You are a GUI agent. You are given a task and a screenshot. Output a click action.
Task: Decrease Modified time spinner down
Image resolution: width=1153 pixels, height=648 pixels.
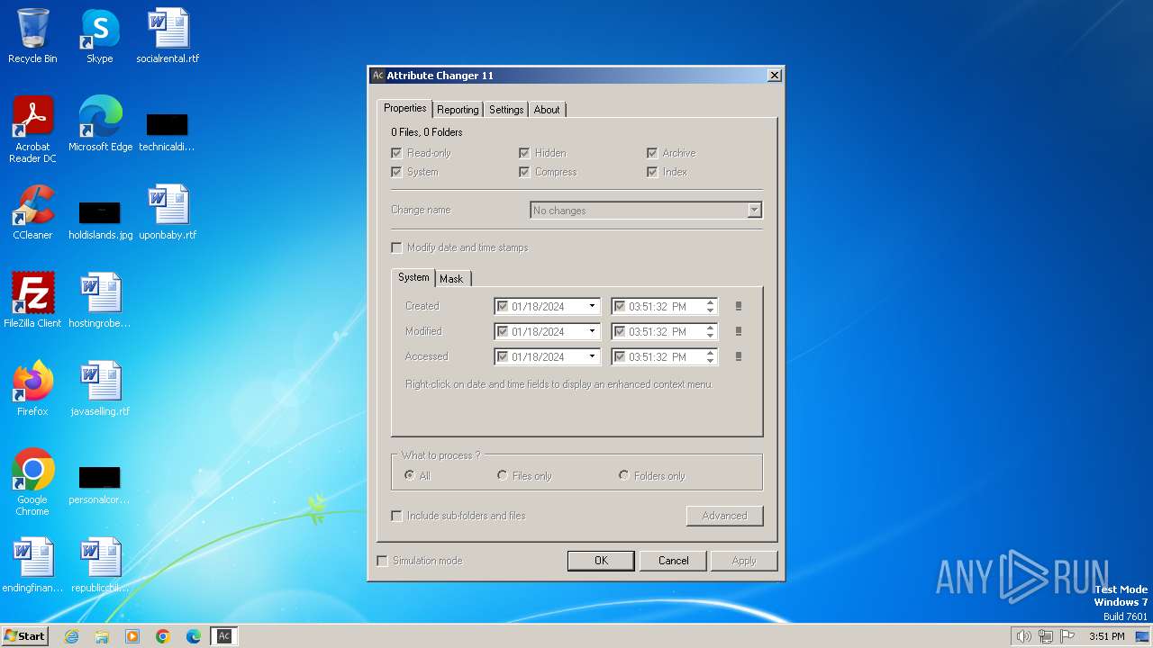pos(710,335)
